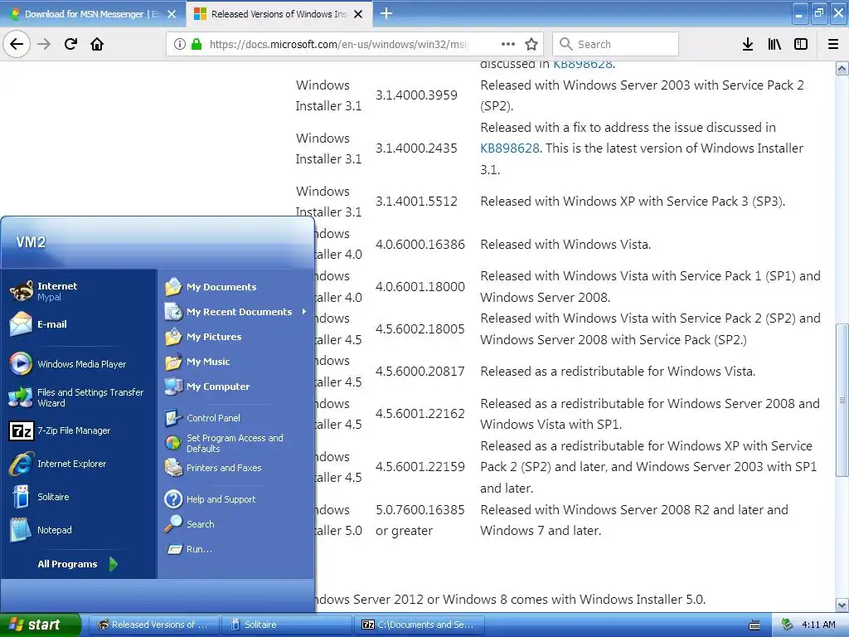Open Notepad from the Start menu

pos(79,530)
